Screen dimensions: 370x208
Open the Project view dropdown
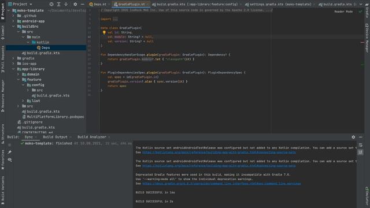(20, 4)
